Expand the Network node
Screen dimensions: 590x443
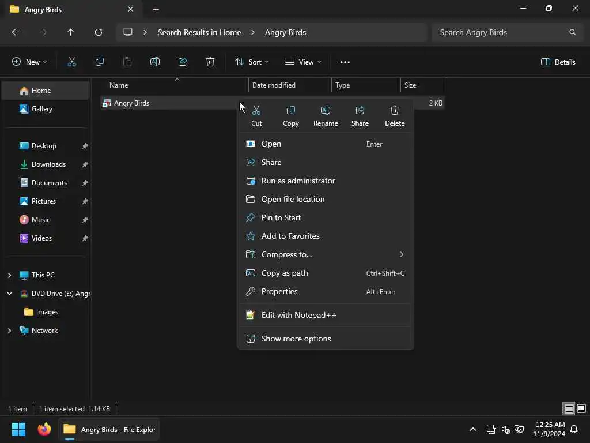tap(9, 331)
